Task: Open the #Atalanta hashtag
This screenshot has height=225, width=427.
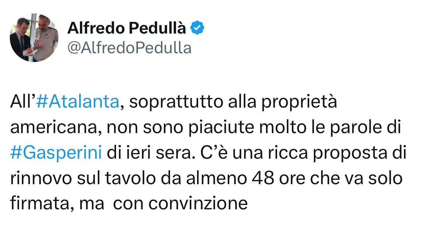Action: tap(78, 102)
